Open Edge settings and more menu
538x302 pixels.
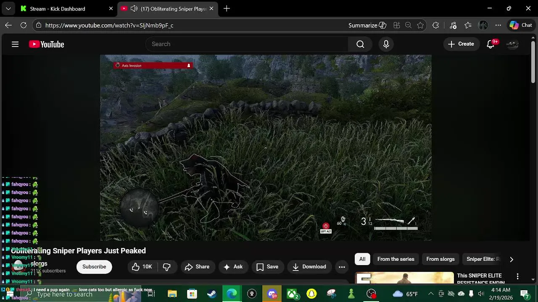498,25
